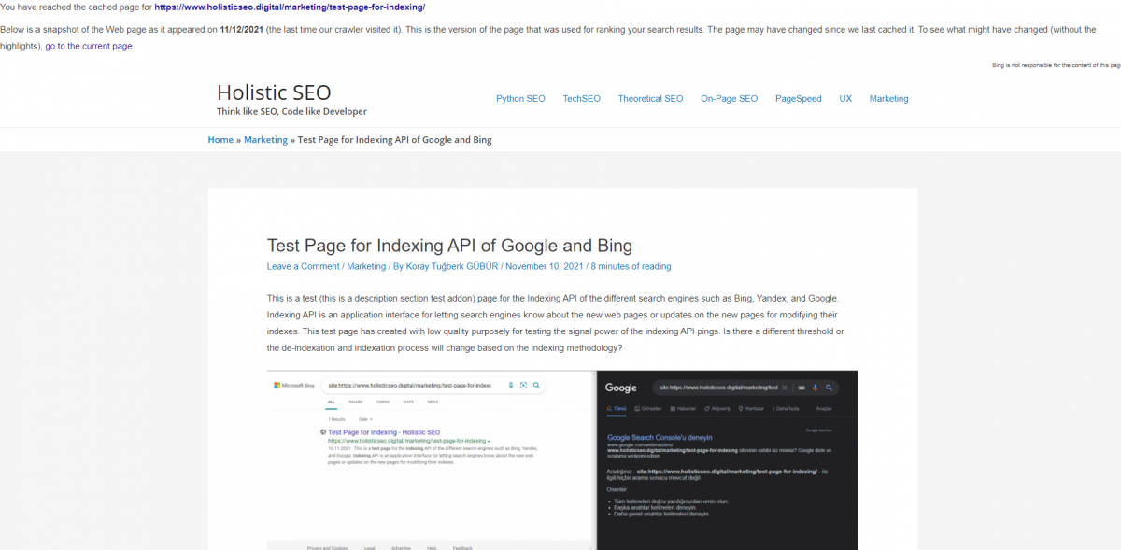Viewport: 1121px width, 550px height.
Task: Select Google's Haberler tab
Action: pos(683,409)
